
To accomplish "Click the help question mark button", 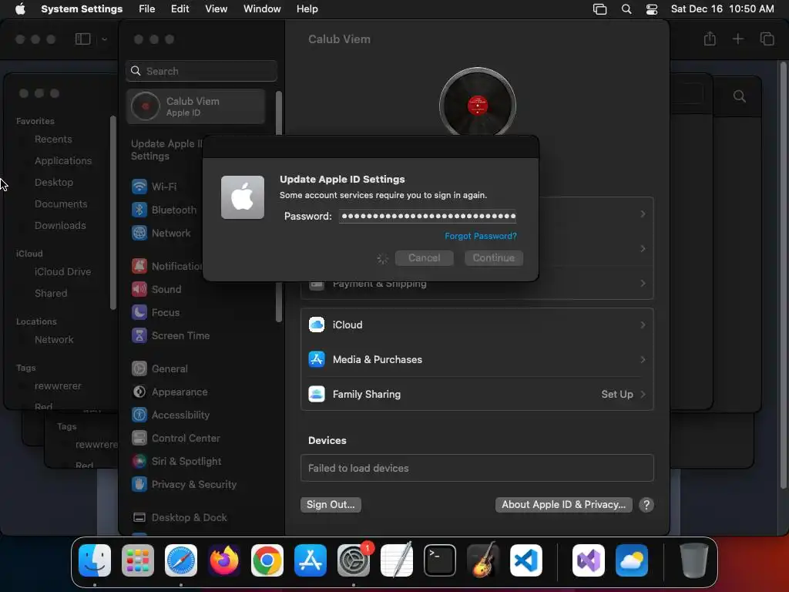I will (646, 505).
